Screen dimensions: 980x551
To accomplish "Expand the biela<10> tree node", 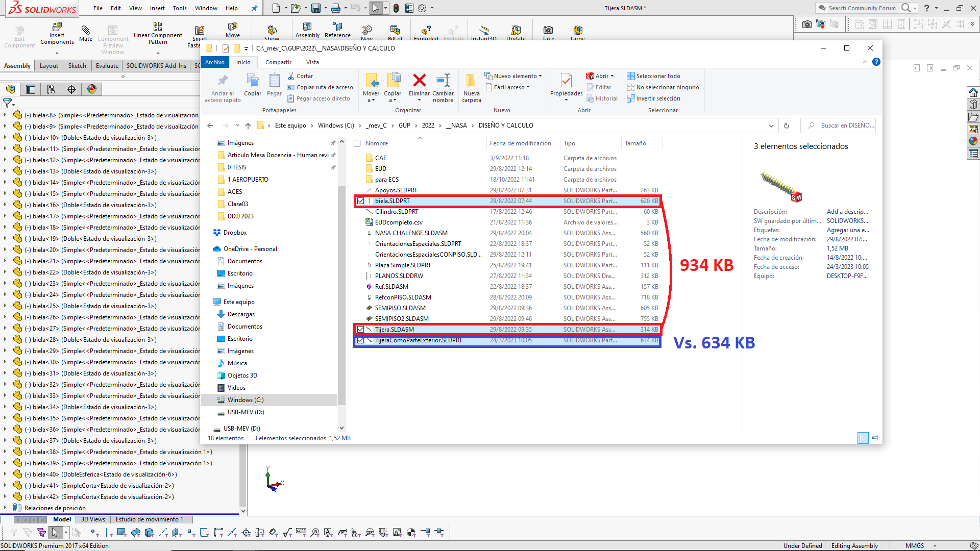I will click(5, 138).
